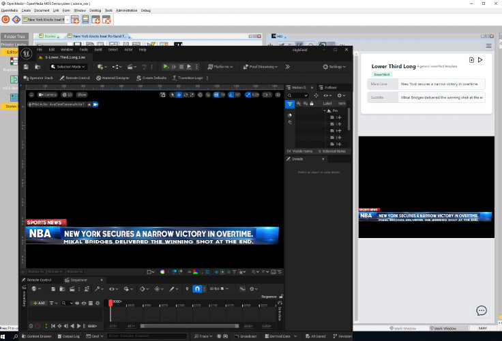This screenshot has width=502, height=341.
Task: Click the Create Defaults button
Action: pos(151,78)
